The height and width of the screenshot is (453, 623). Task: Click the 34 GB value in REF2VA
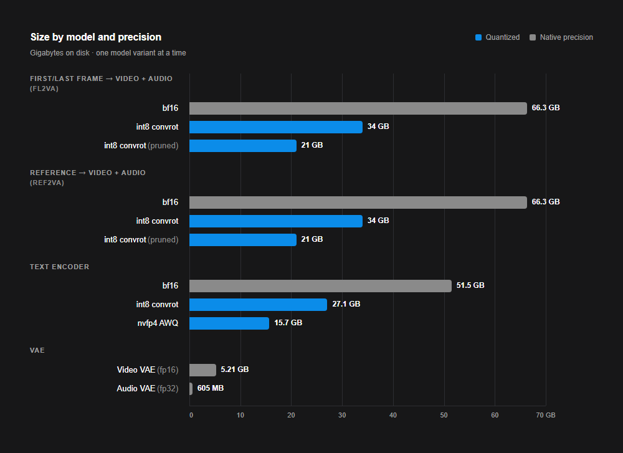[x=378, y=221]
